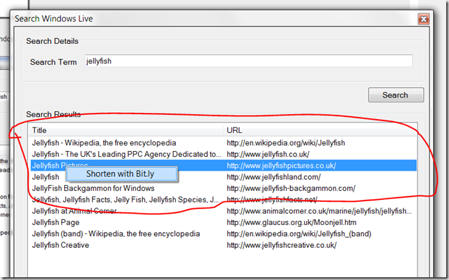Click the http://www.jellyfishland.com/ URL cell
Screen dimensions: 449x280
click(x=273, y=177)
